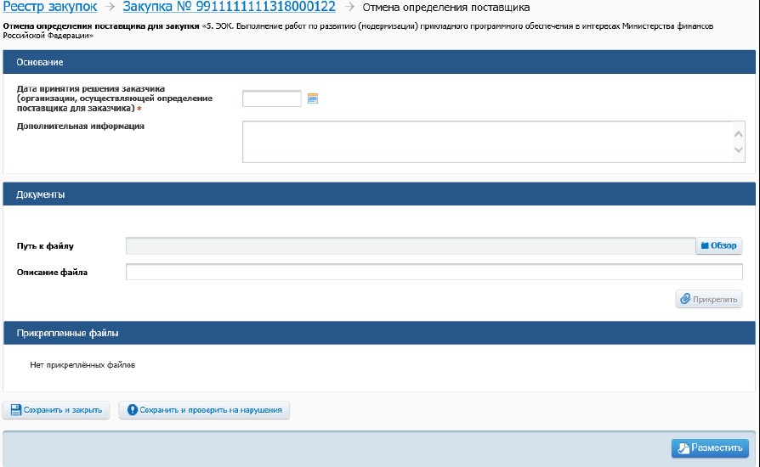Click Сохранить и закрыть button

coord(56,411)
